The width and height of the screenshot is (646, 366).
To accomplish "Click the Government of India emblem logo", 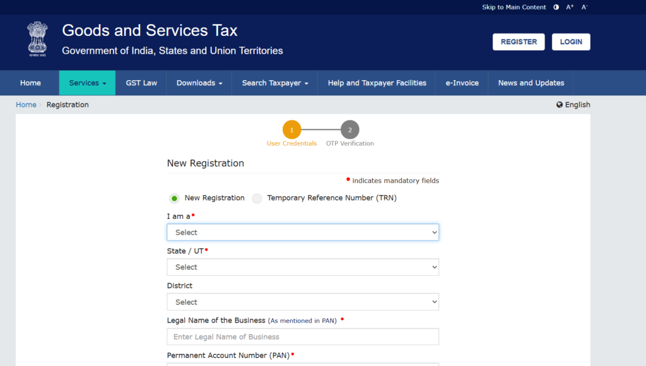I will [x=37, y=38].
